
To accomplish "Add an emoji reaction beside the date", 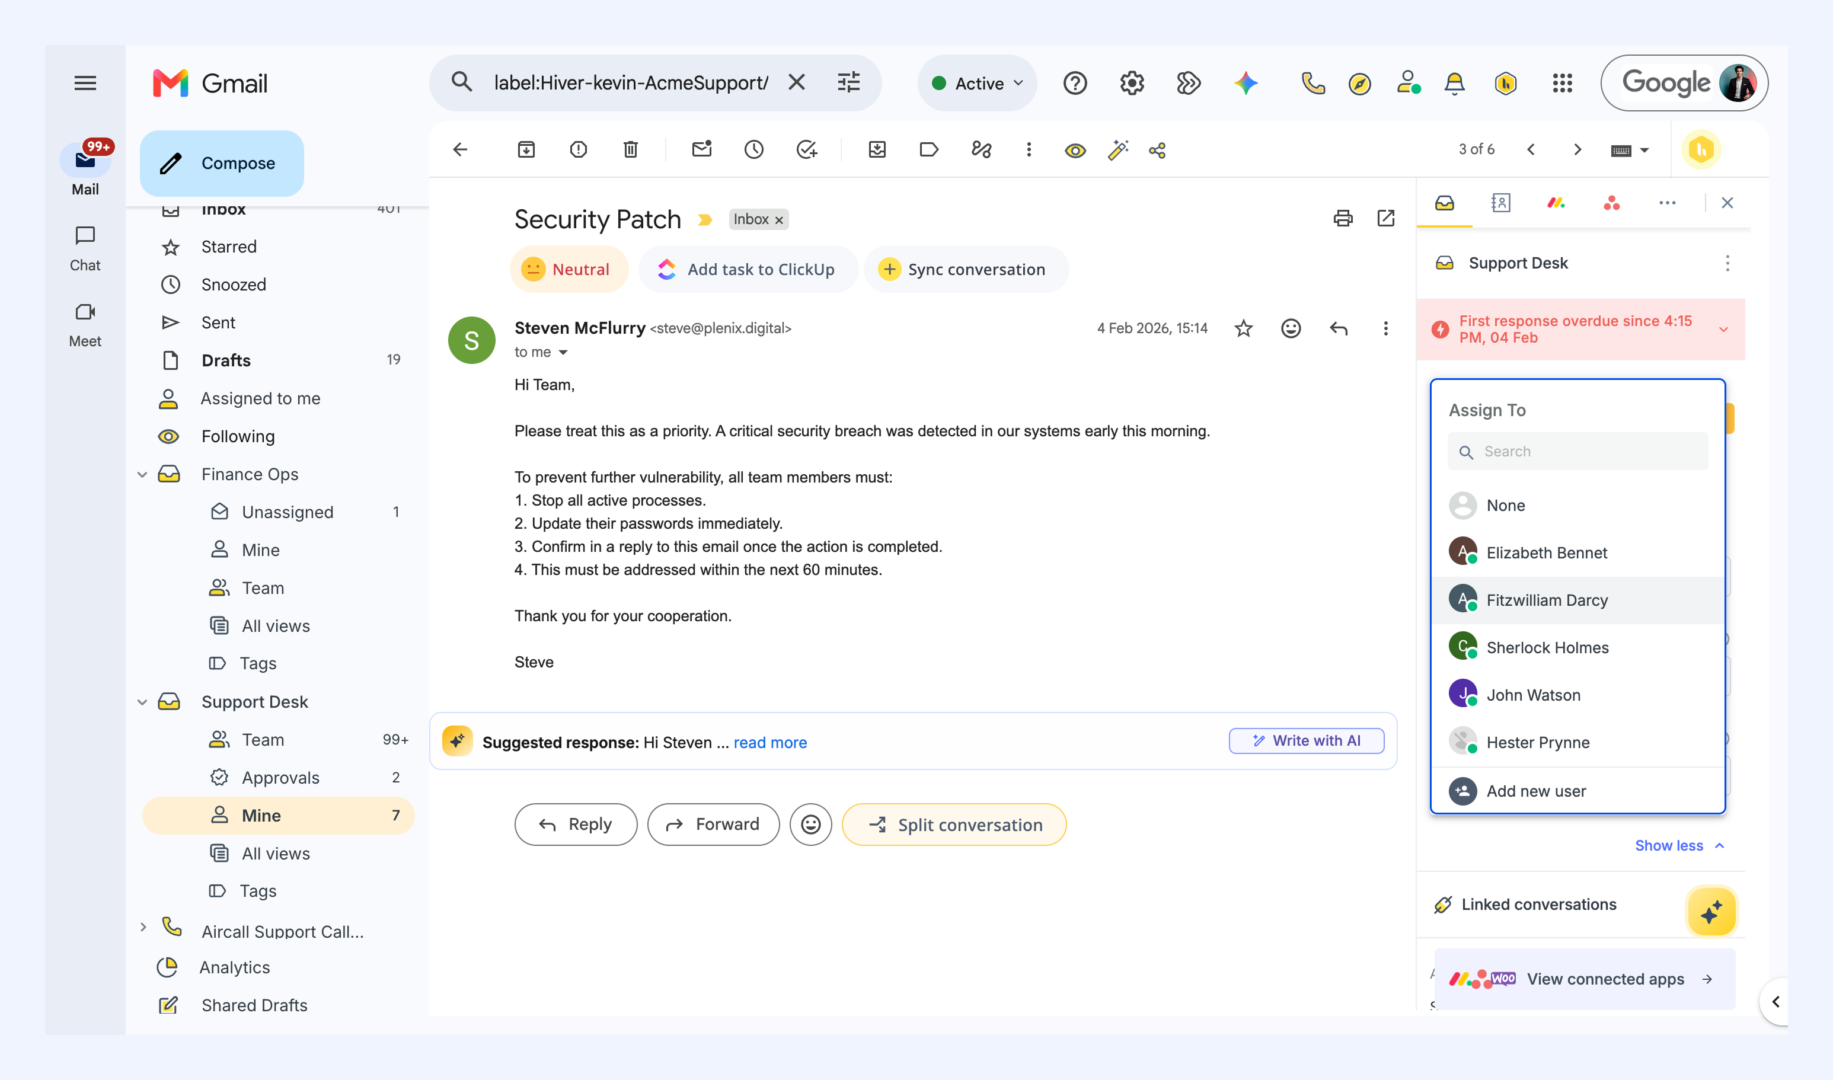I will (1291, 328).
